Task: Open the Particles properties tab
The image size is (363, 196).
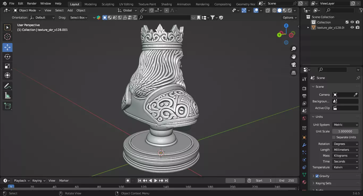Action: click(x=304, y=152)
